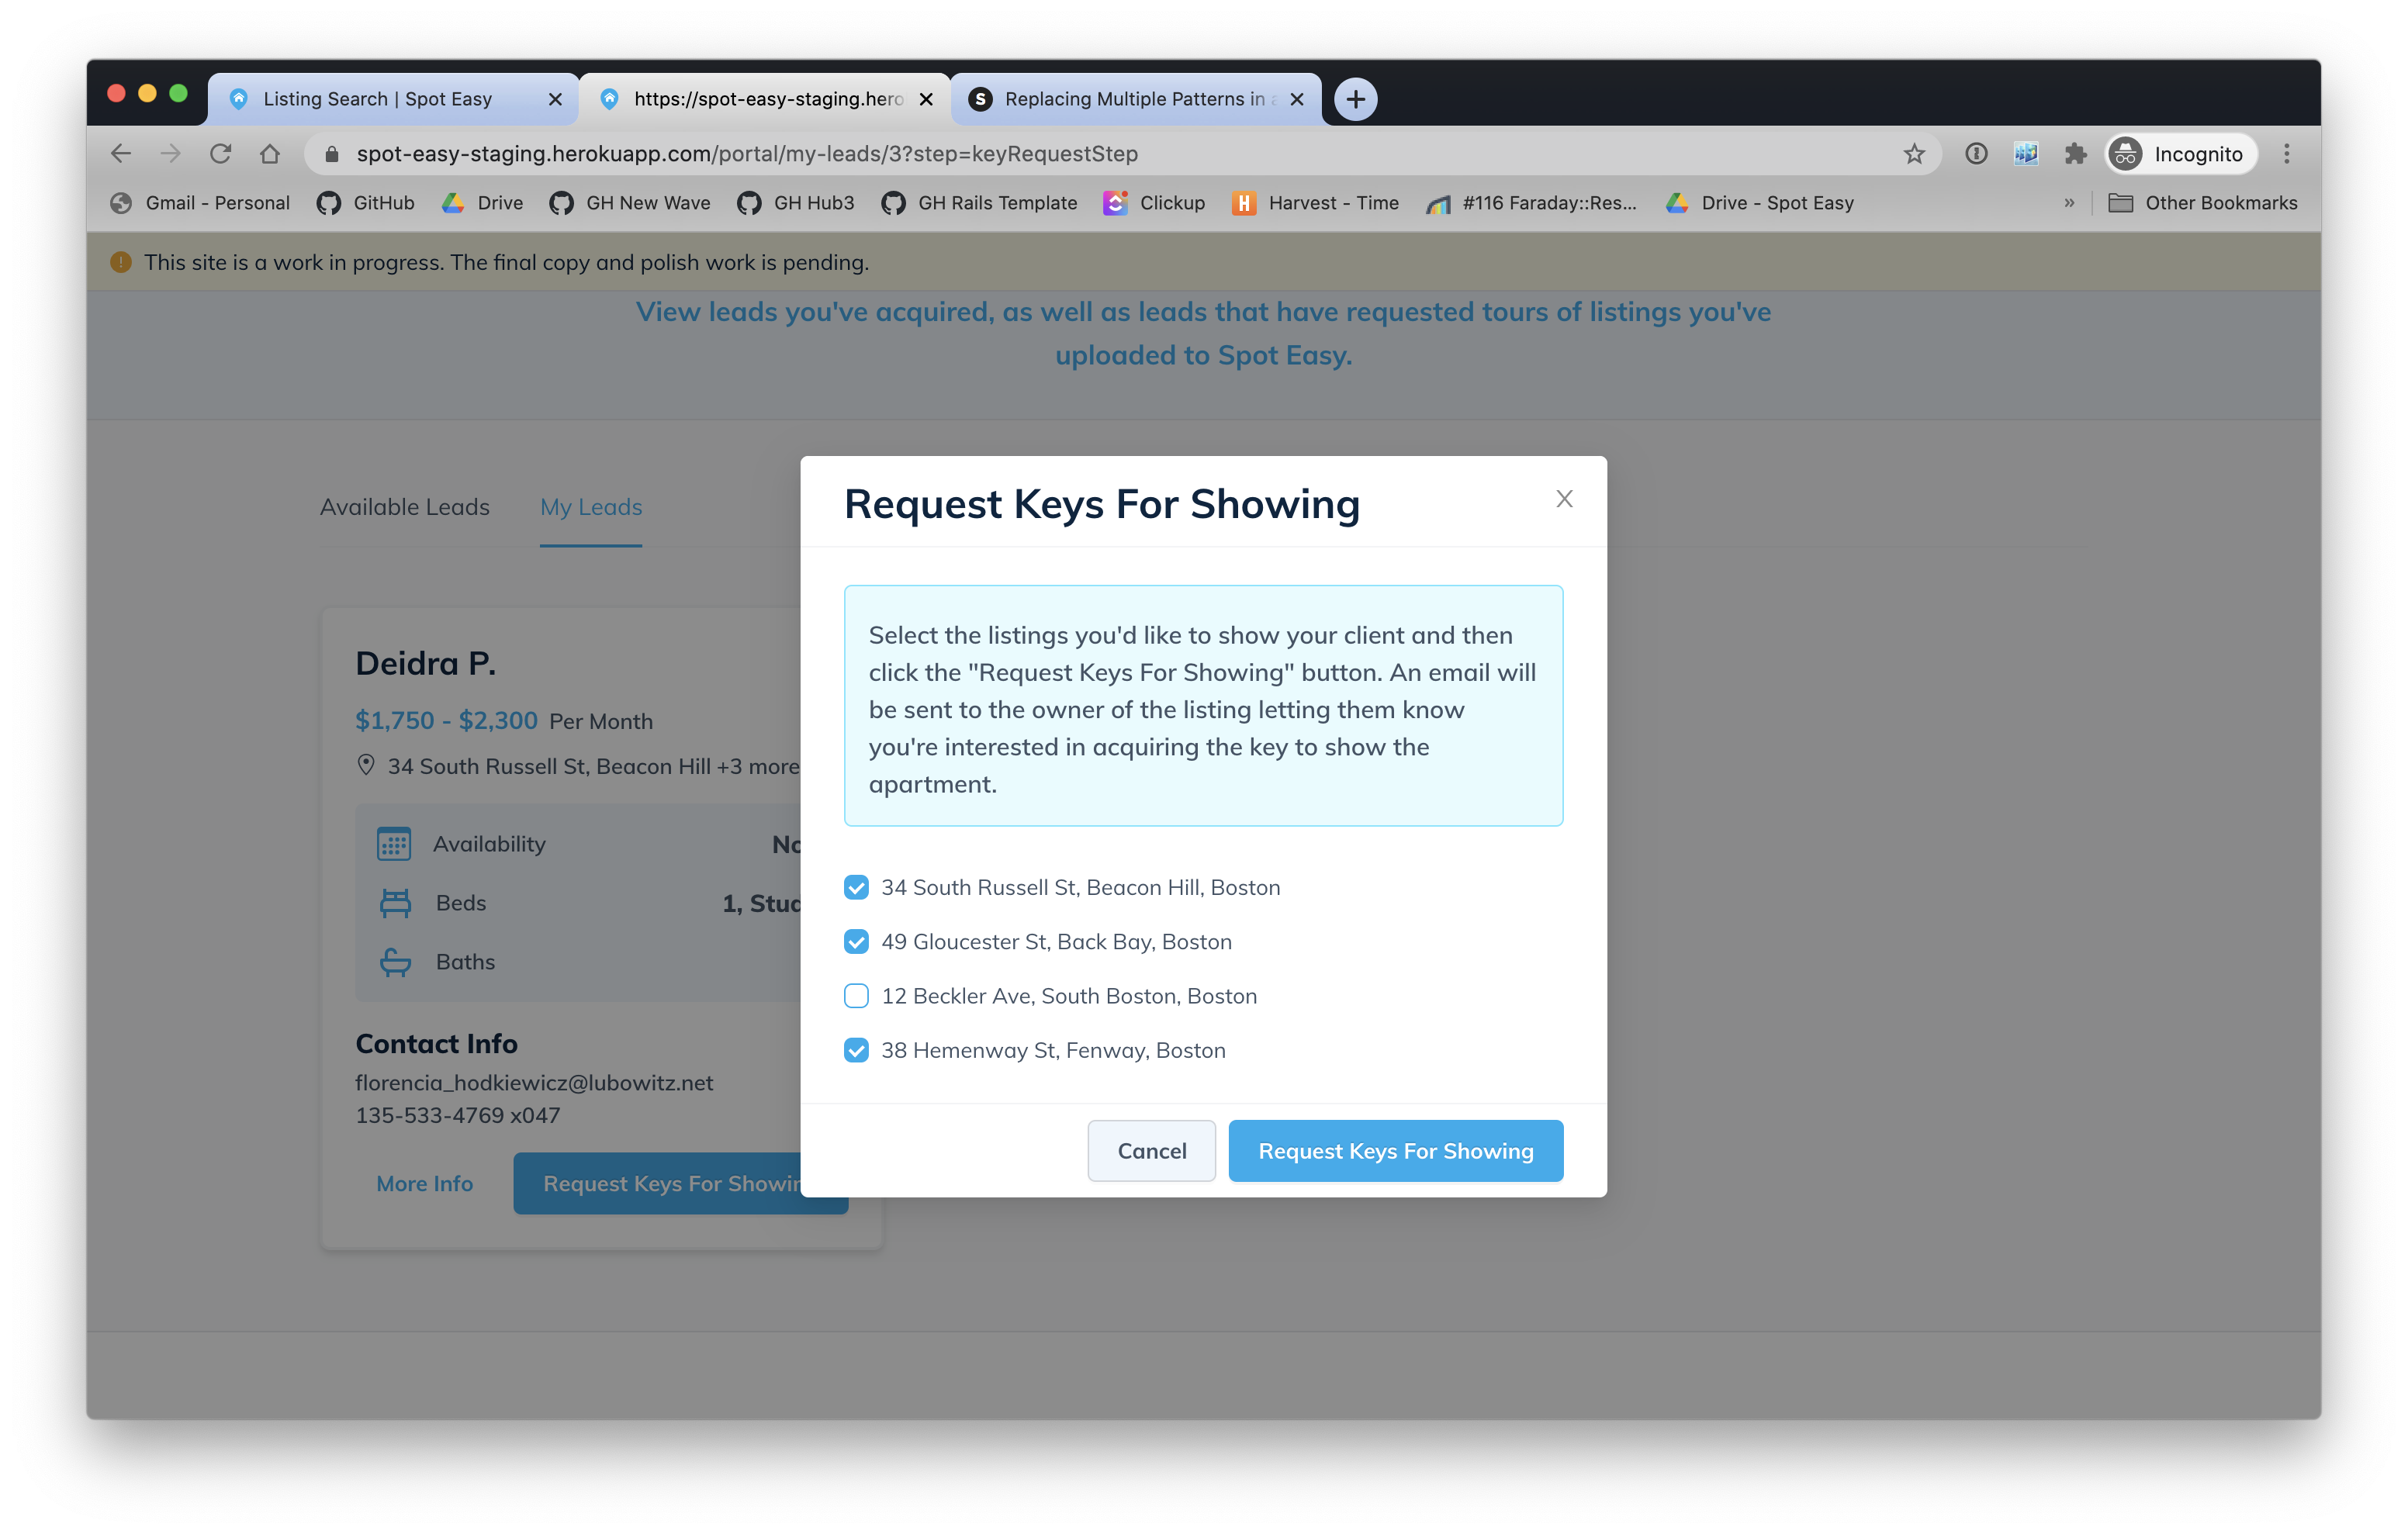The height and width of the screenshot is (1534, 2408).
Task: Open Clickup bookmark
Action: point(1155,203)
